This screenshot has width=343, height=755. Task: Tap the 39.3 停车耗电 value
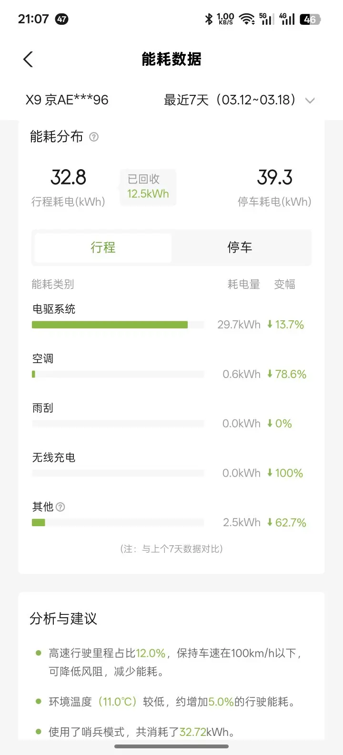pyautogui.click(x=274, y=178)
